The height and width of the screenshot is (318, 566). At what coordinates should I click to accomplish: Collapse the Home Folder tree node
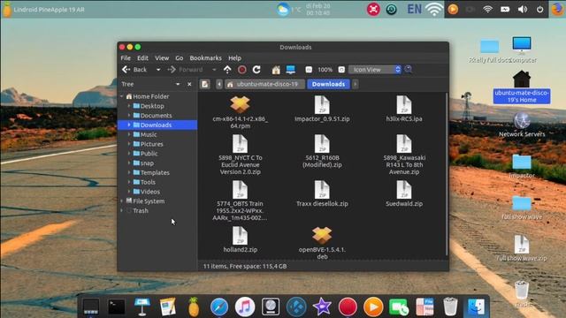(122, 96)
